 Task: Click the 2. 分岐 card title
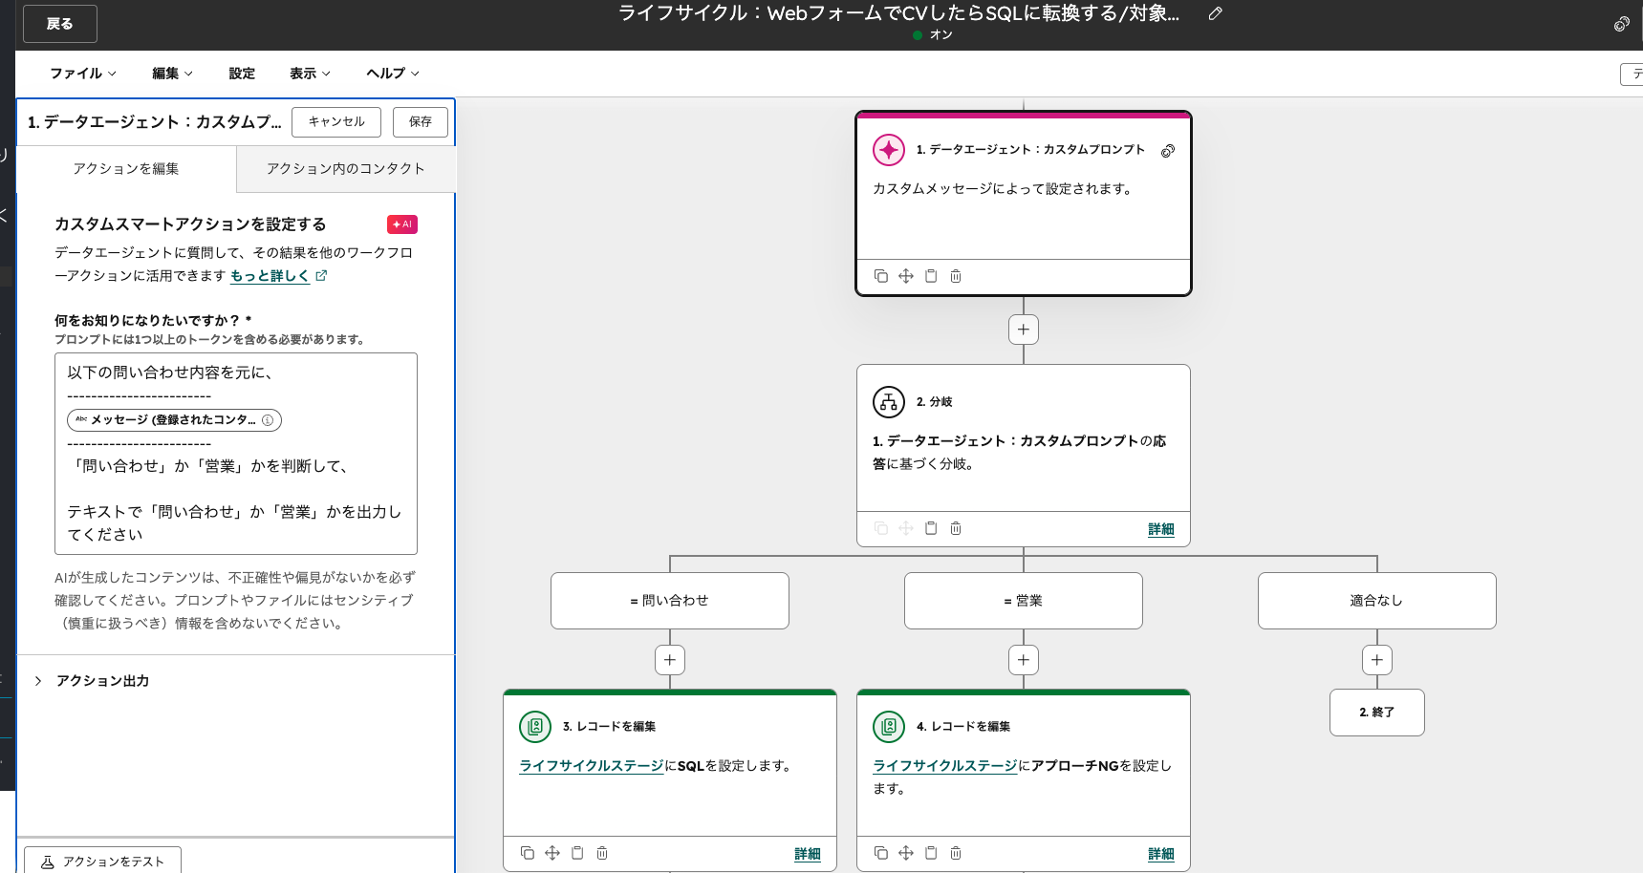click(x=935, y=402)
